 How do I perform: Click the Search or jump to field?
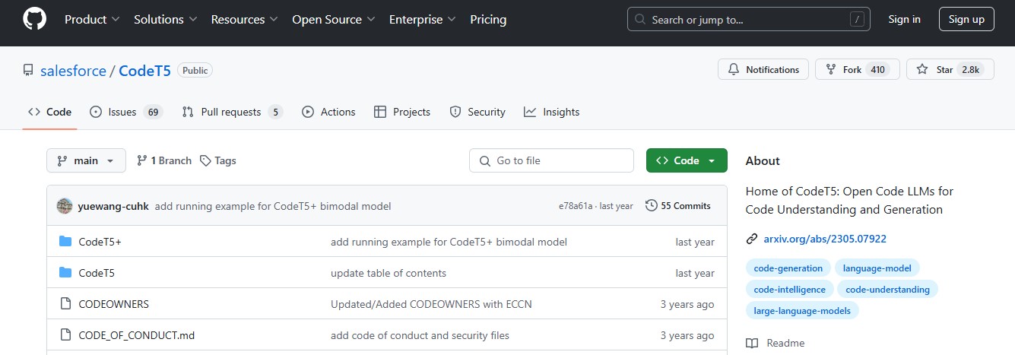point(748,20)
